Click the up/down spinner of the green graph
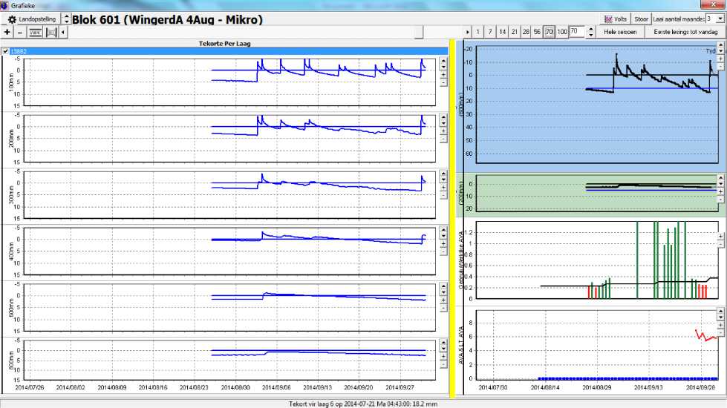The height and width of the screenshot is (408, 727). pos(720,180)
